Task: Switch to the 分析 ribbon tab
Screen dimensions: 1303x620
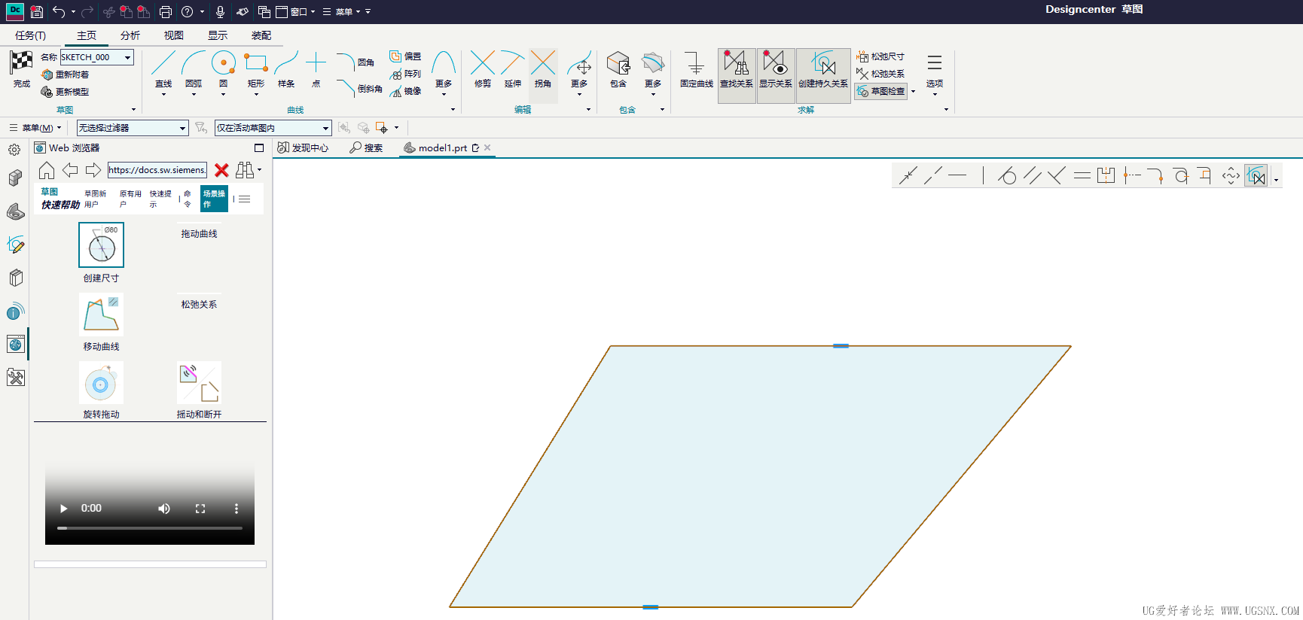Action: [130, 35]
